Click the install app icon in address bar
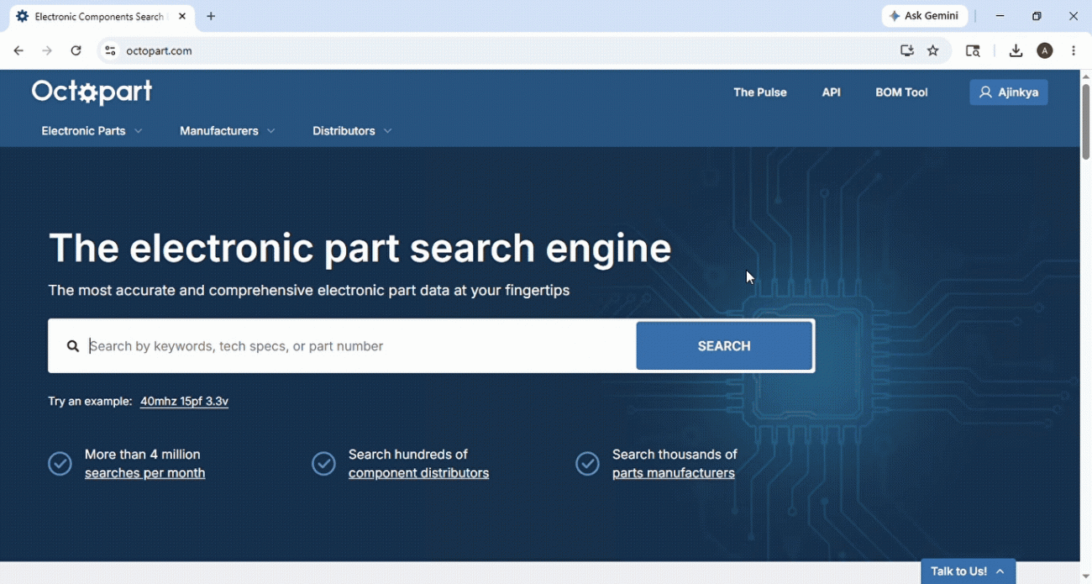The height and width of the screenshot is (584, 1092). click(907, 51)
